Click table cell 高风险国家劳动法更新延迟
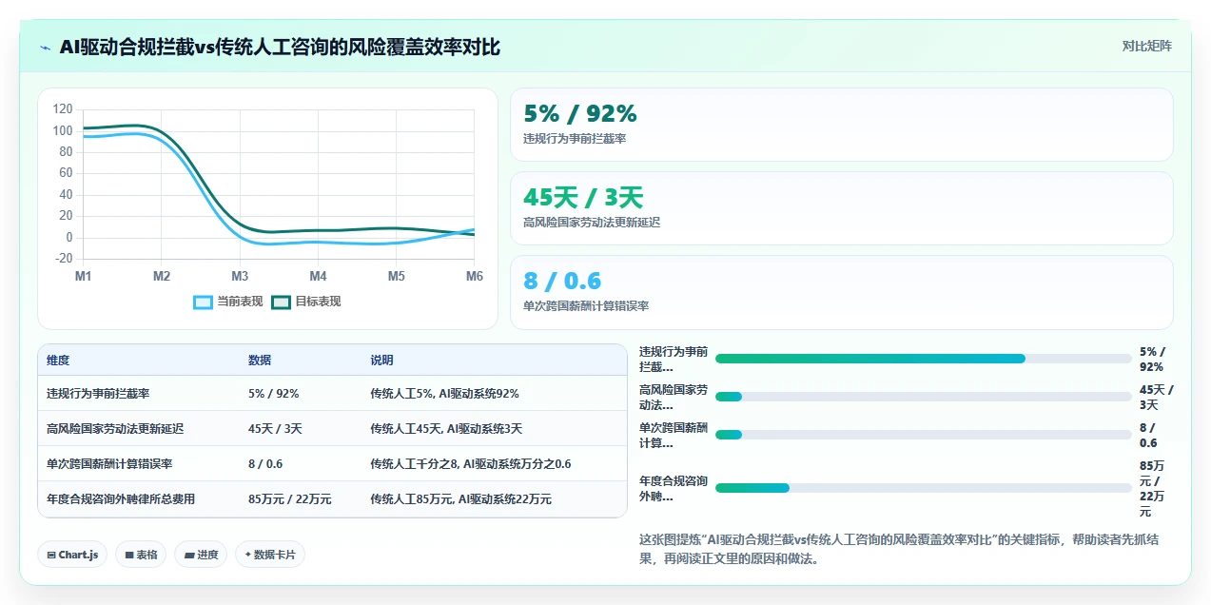Viewport: 1211px width, 605px height. [115, 429]
